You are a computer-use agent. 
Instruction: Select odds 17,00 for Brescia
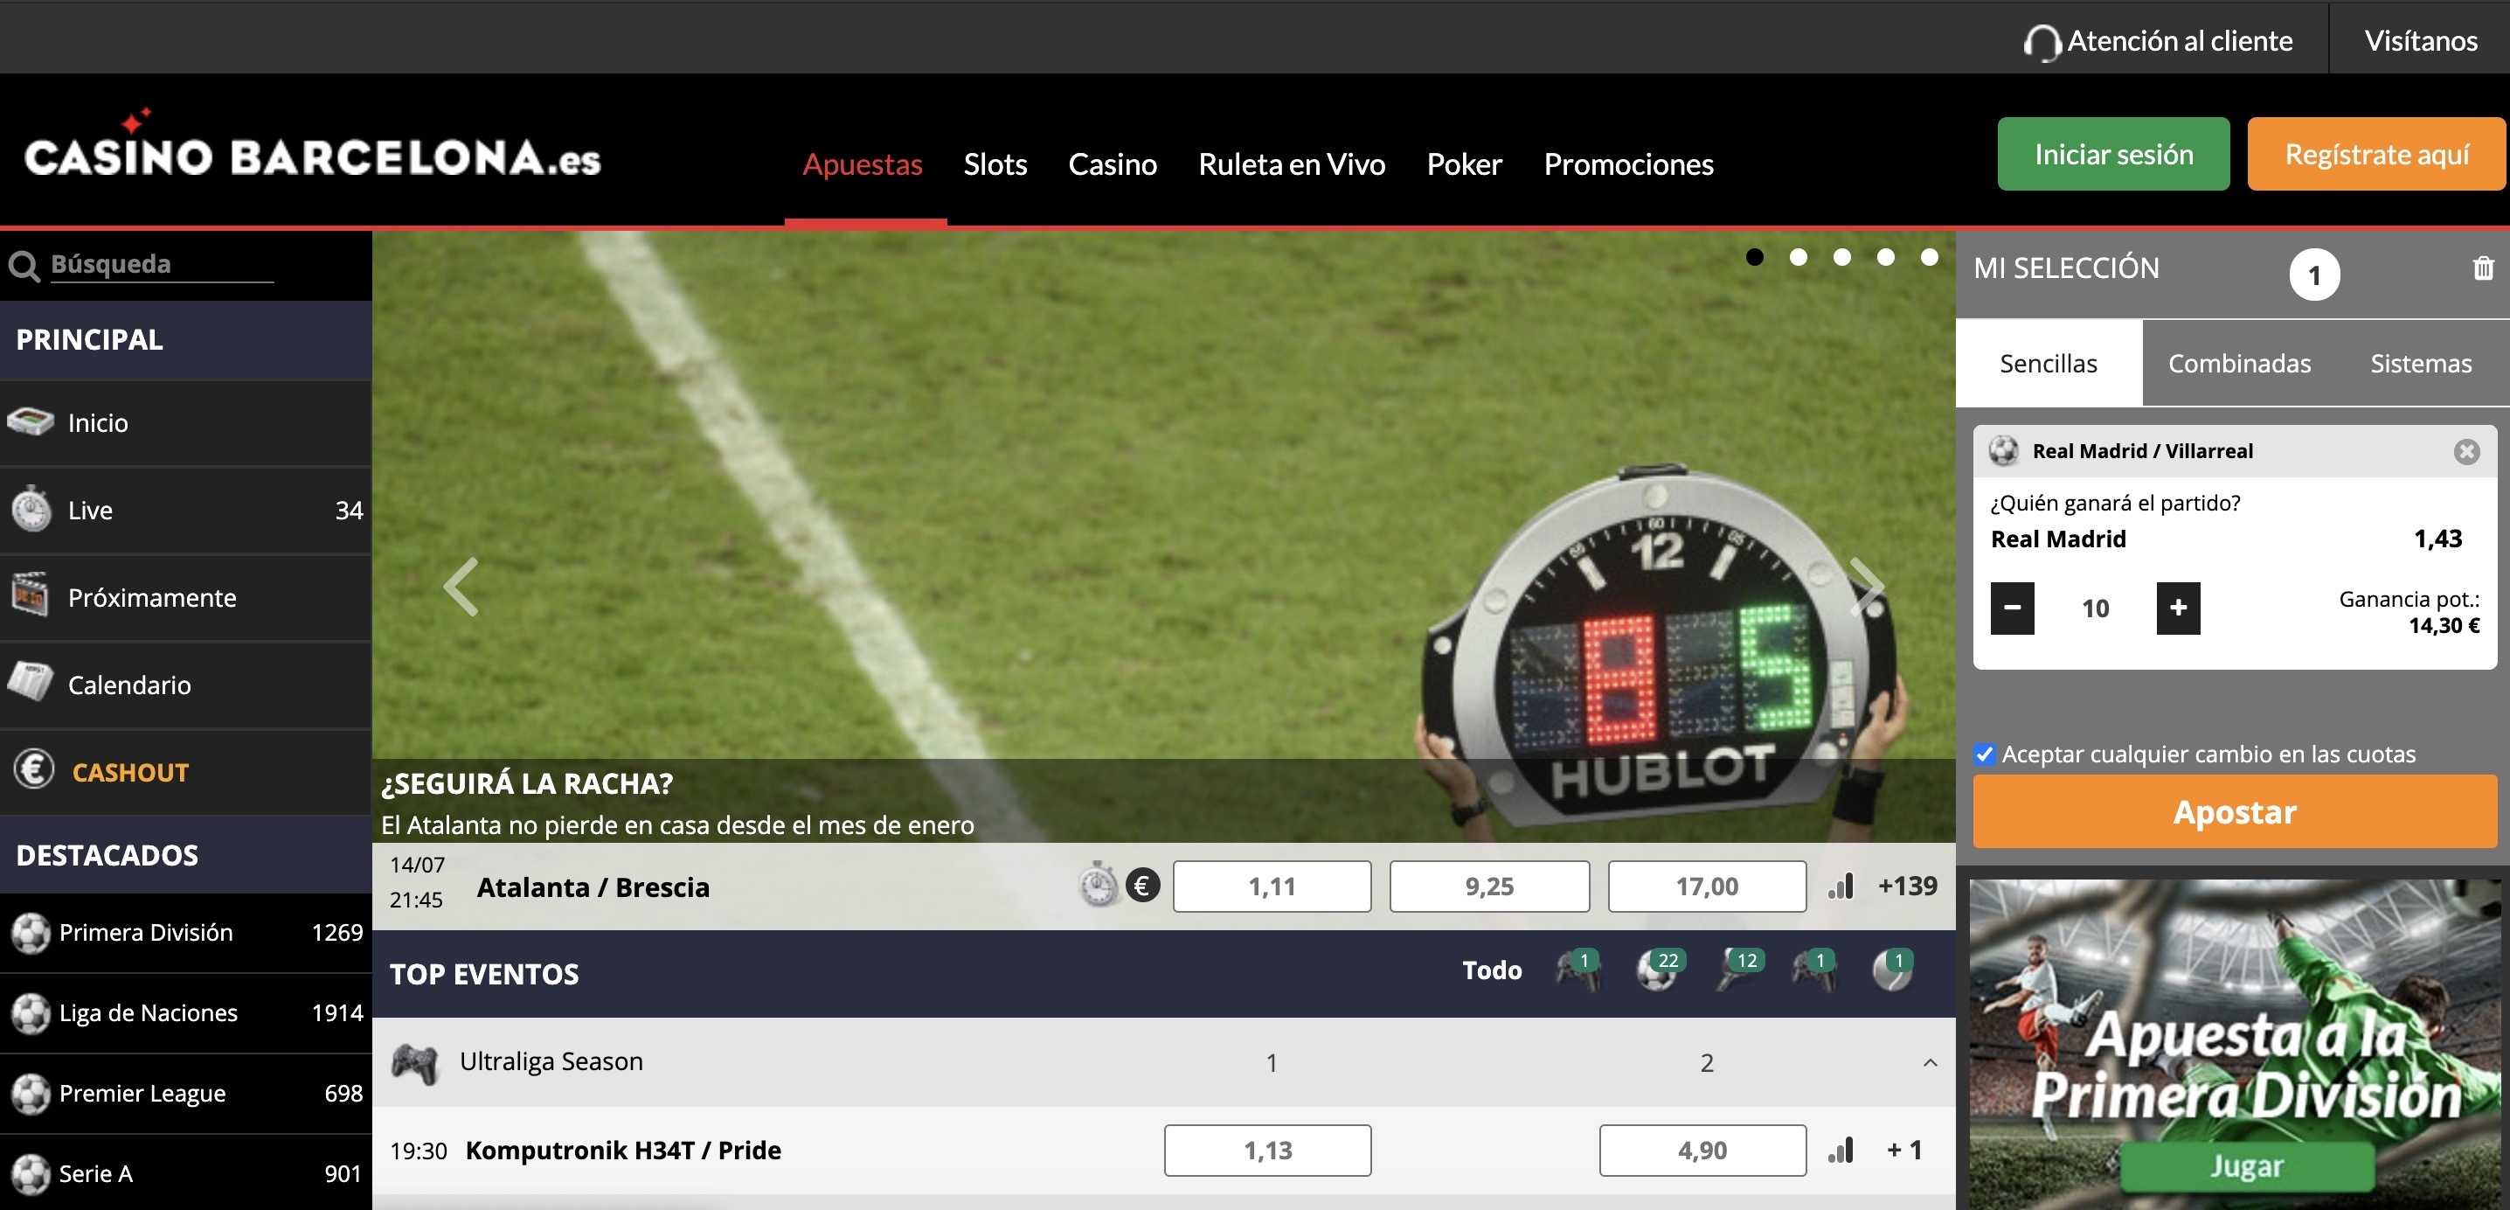[1706, 886]
